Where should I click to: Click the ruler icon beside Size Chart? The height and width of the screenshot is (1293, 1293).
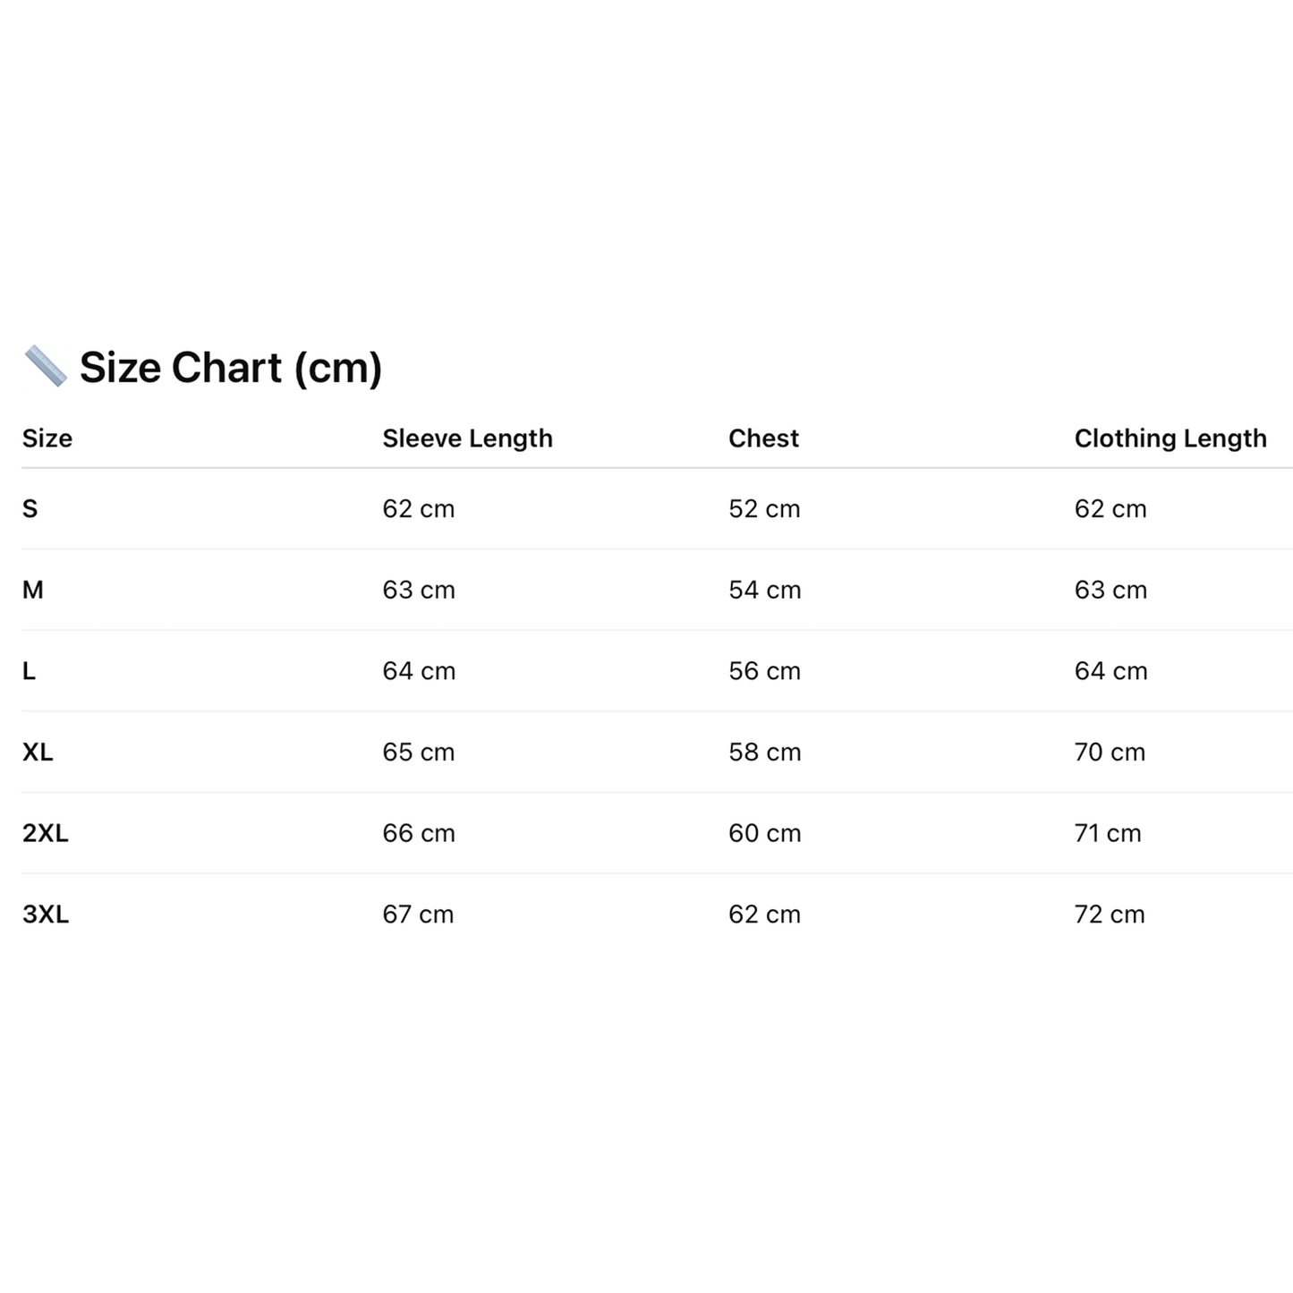tap(45, 366)
